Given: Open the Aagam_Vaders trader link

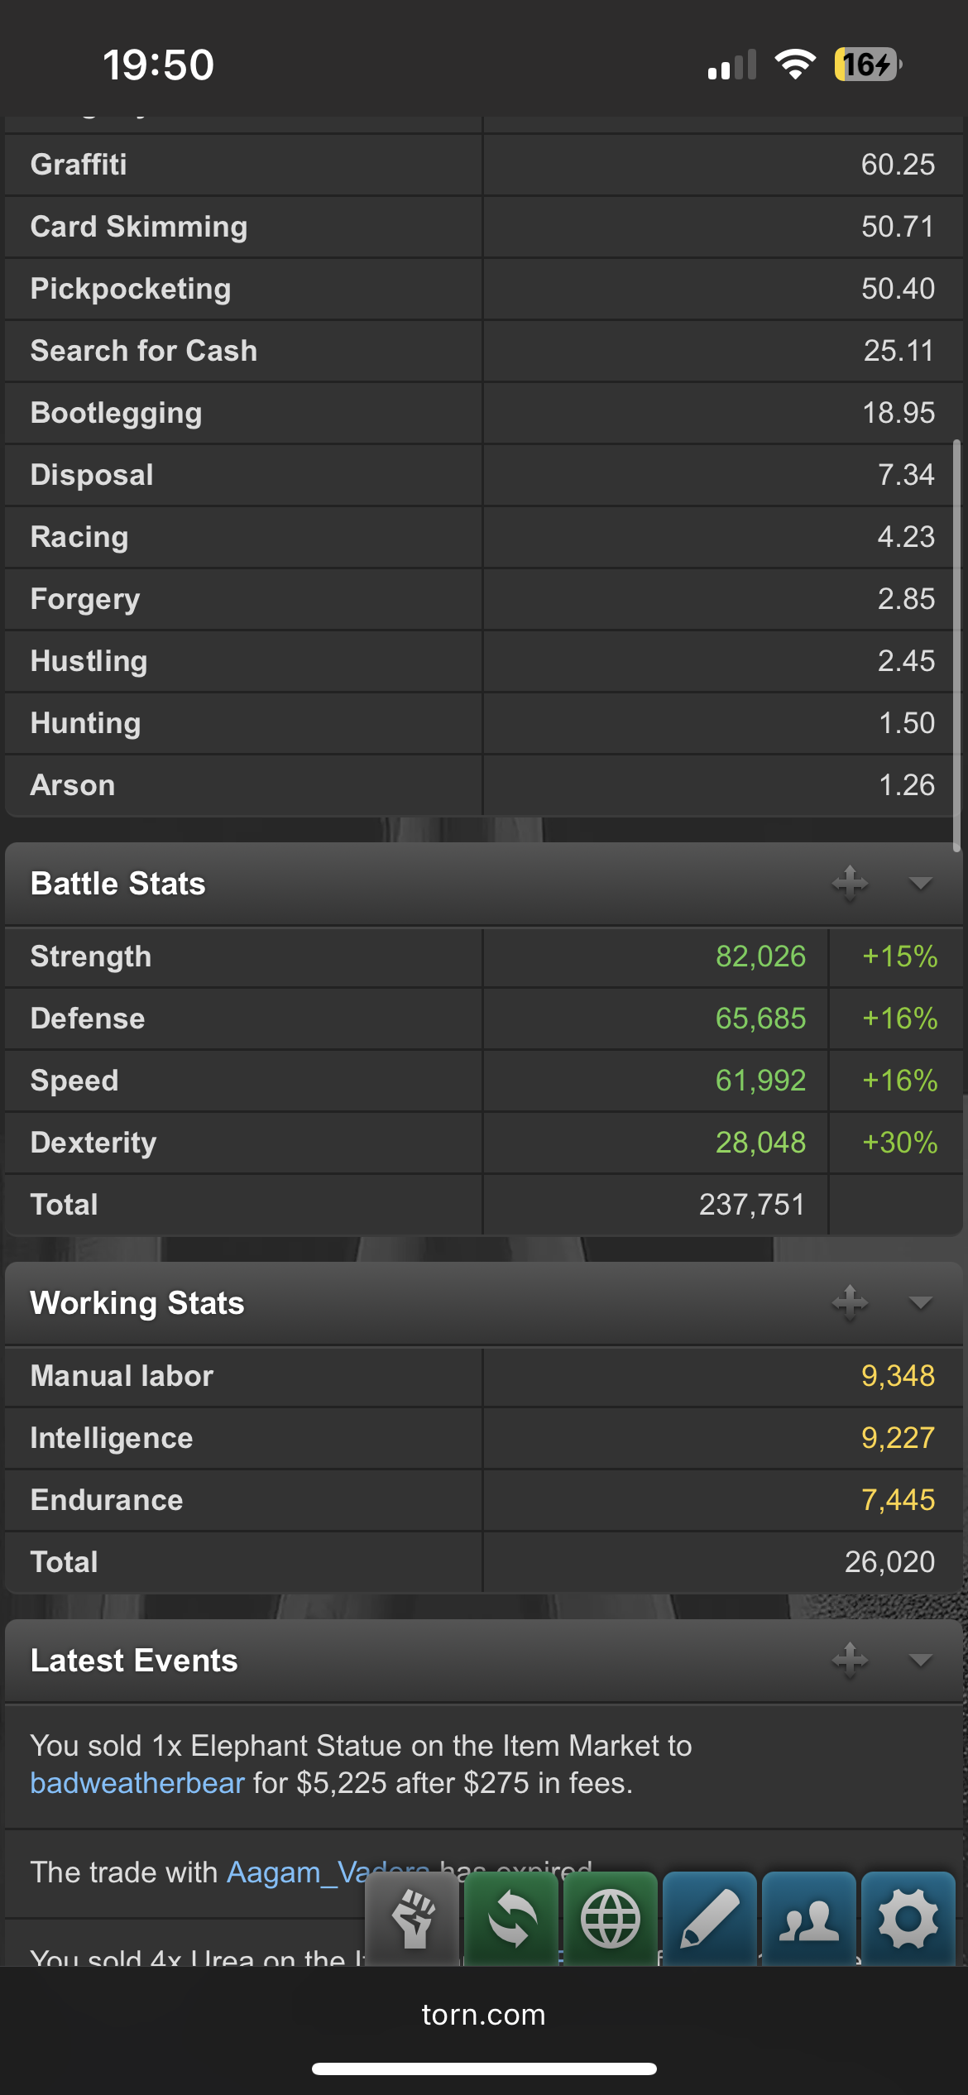Looking at the screenshot, I should pyautogui.click(x=328, y=1872).
